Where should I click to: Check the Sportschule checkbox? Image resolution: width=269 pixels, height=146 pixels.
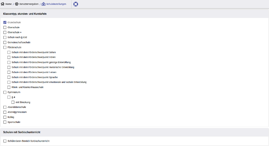click(x=5, y=122)
